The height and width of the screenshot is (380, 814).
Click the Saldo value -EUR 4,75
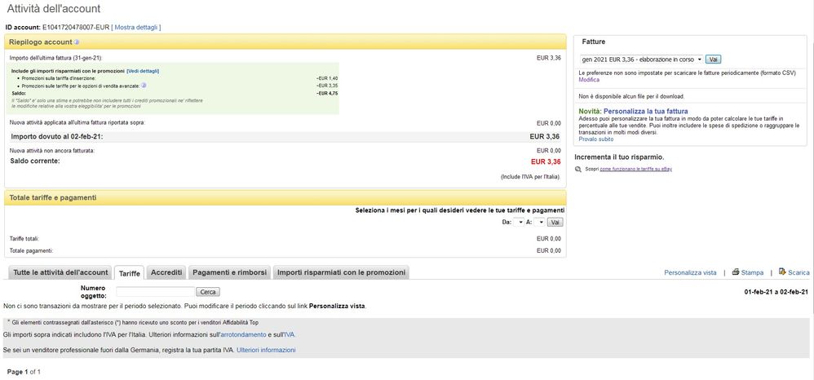328,93
